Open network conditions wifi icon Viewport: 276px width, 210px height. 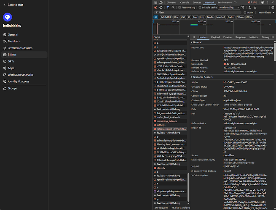click(x=243, y=8)
